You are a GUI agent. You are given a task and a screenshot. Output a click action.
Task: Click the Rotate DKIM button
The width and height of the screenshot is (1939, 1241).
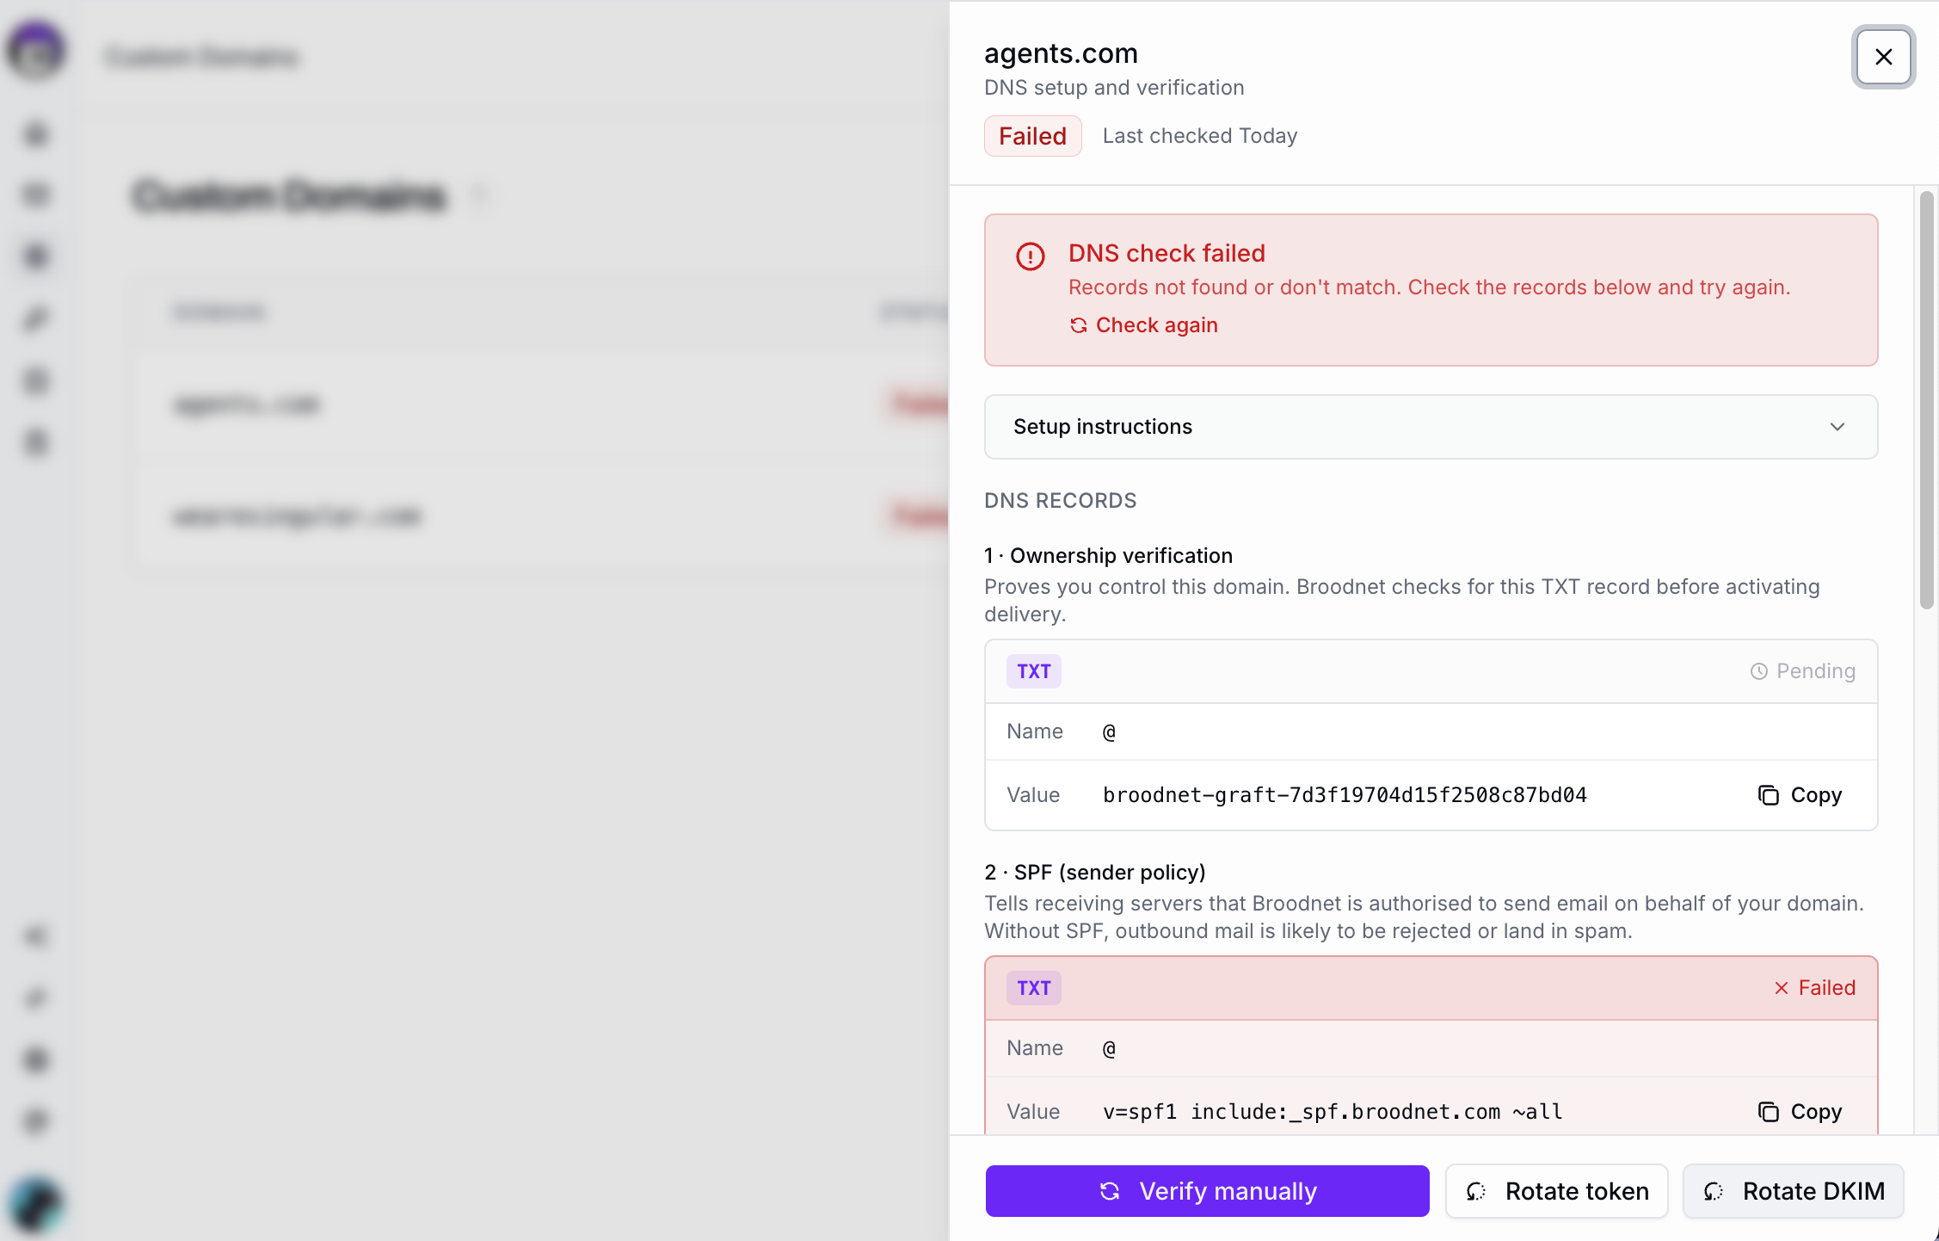1793,1191
